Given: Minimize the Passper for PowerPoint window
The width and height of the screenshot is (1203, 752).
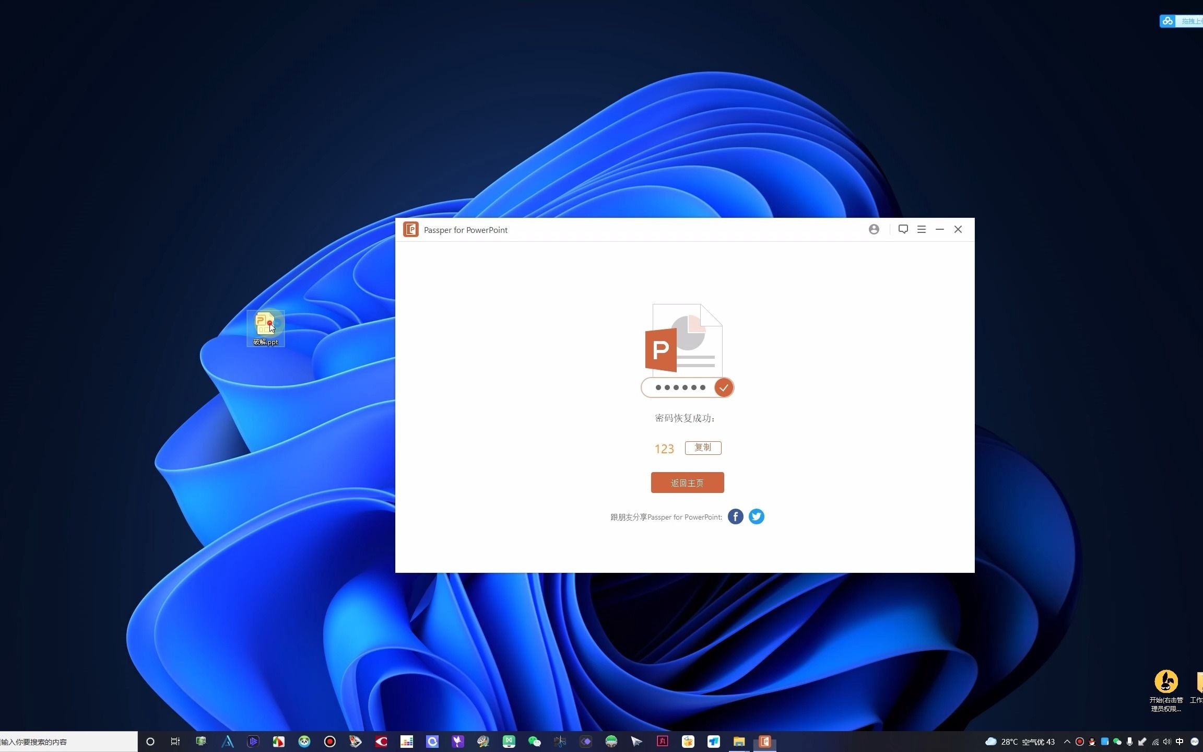Looking at the screenshot, I should [x=940, y=229].
